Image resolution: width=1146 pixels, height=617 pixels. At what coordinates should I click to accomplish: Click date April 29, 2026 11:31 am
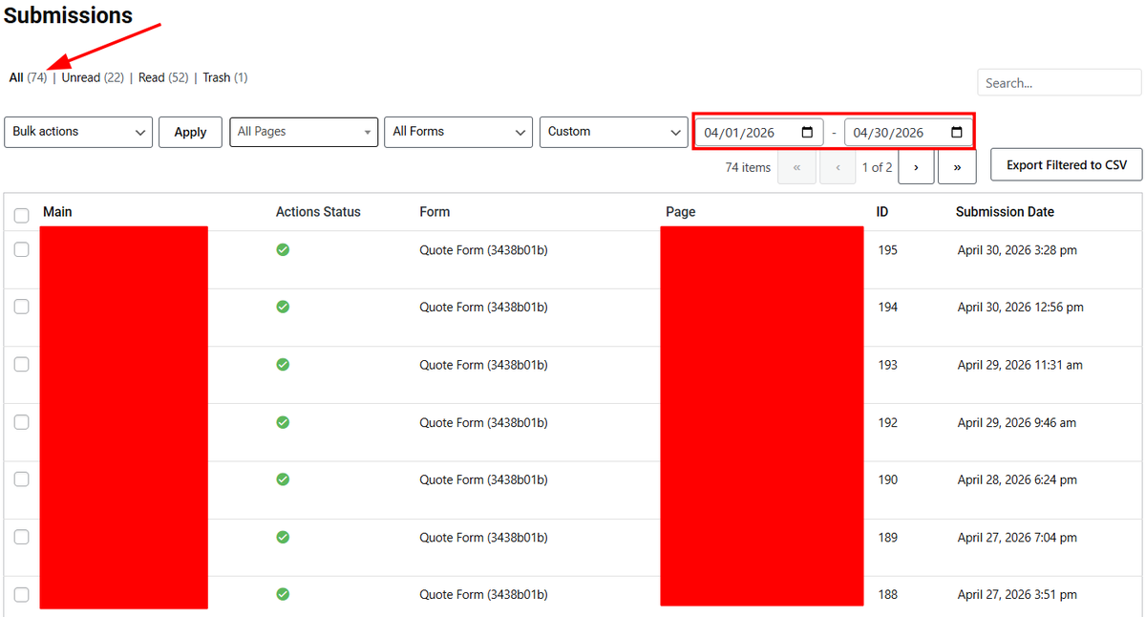[x=1020, y=365]
